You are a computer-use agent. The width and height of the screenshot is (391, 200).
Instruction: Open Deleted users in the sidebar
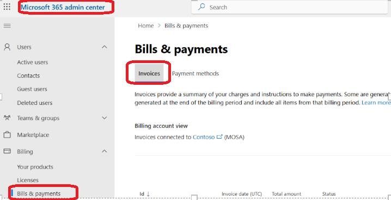click(x=35, y=103)
